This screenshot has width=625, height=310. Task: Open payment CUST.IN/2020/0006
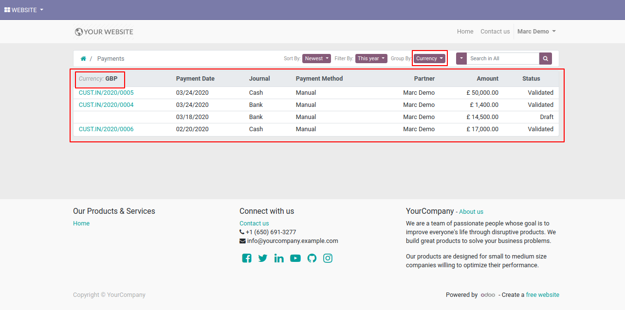(x=106, y=129)
